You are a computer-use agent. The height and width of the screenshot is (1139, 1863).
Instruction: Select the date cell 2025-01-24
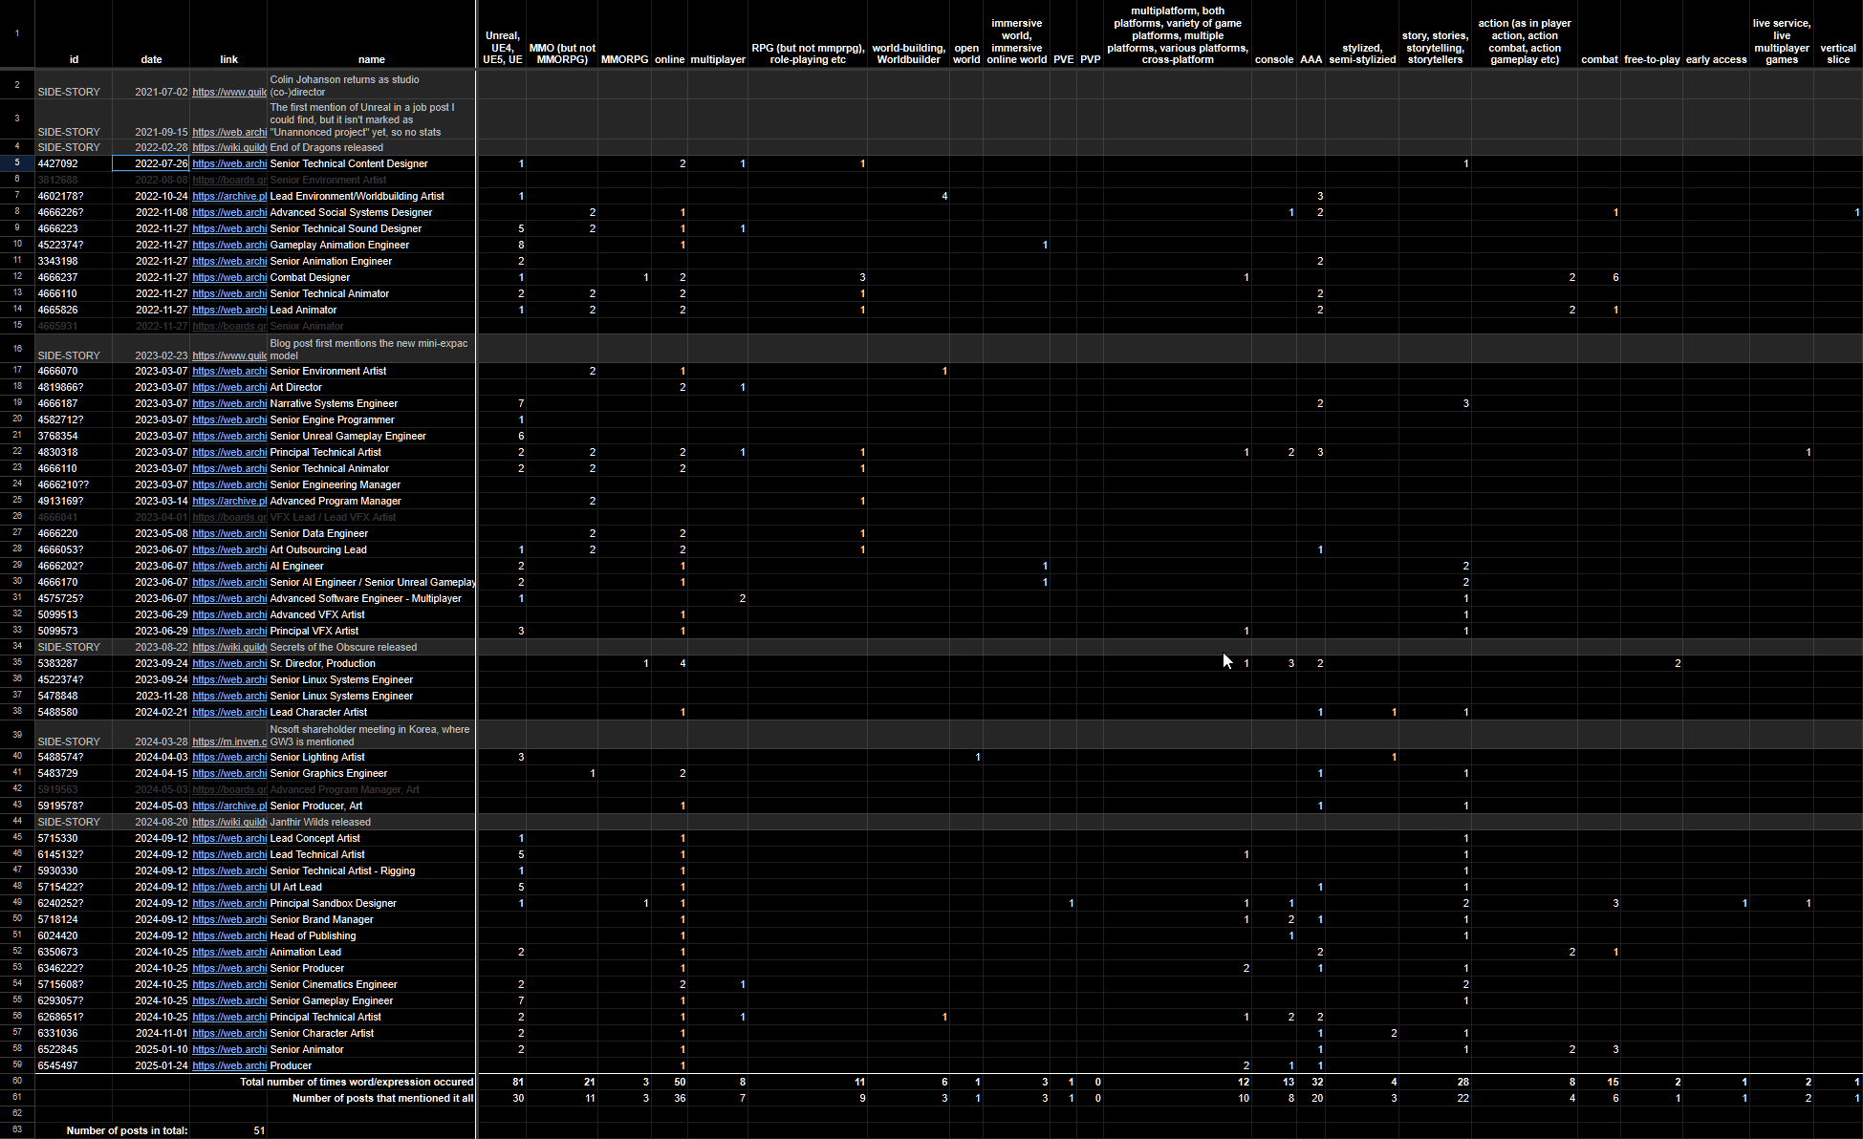[x=151, y=1065]
